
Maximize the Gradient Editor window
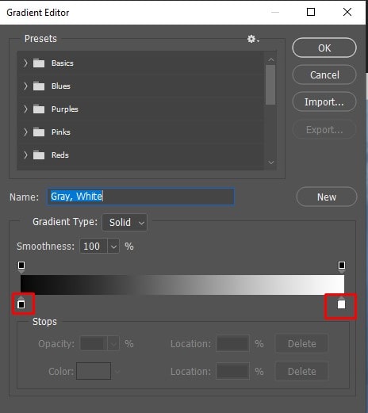click(311, 12)
